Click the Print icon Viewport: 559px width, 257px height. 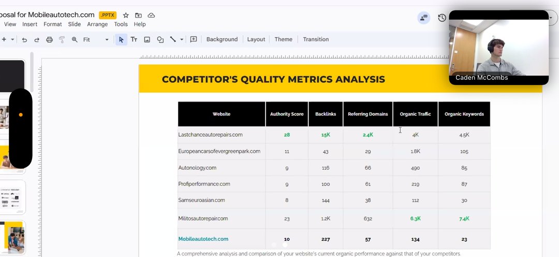click(49, 39)
